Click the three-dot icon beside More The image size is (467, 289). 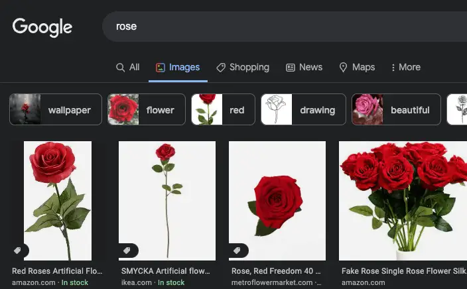tap(393, 68)
